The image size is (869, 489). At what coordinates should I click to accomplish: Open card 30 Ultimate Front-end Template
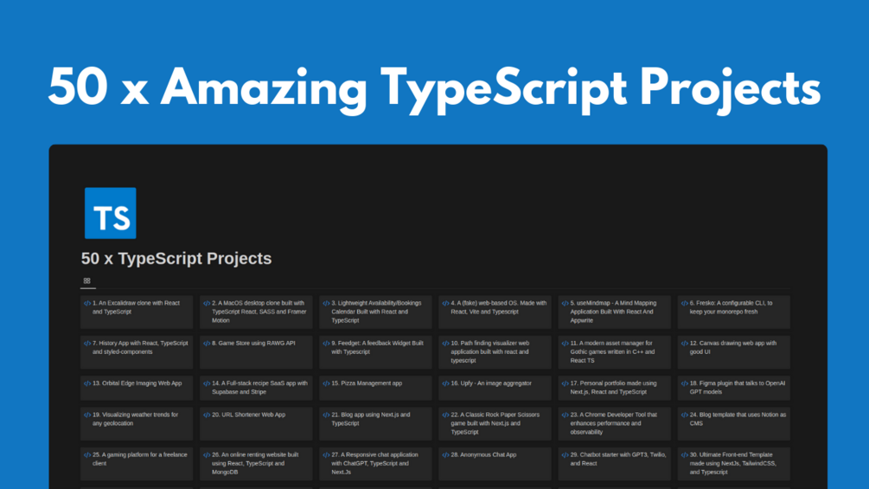[x=734, y=464]
